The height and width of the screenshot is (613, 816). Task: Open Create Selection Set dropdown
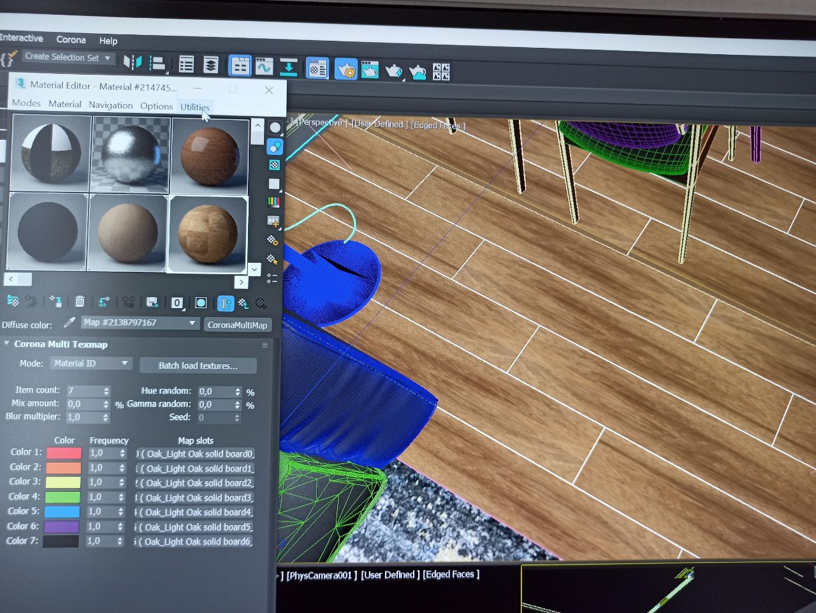pyautogui.click(x=68, y=57)
